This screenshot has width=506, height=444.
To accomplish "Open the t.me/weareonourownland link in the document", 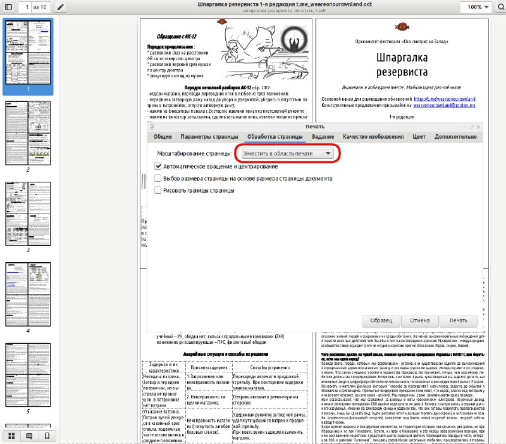I will [445, 99].
